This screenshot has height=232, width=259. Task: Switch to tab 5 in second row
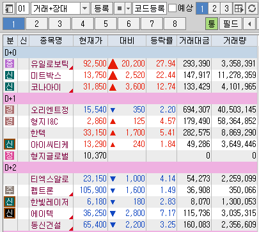(106, 24)
